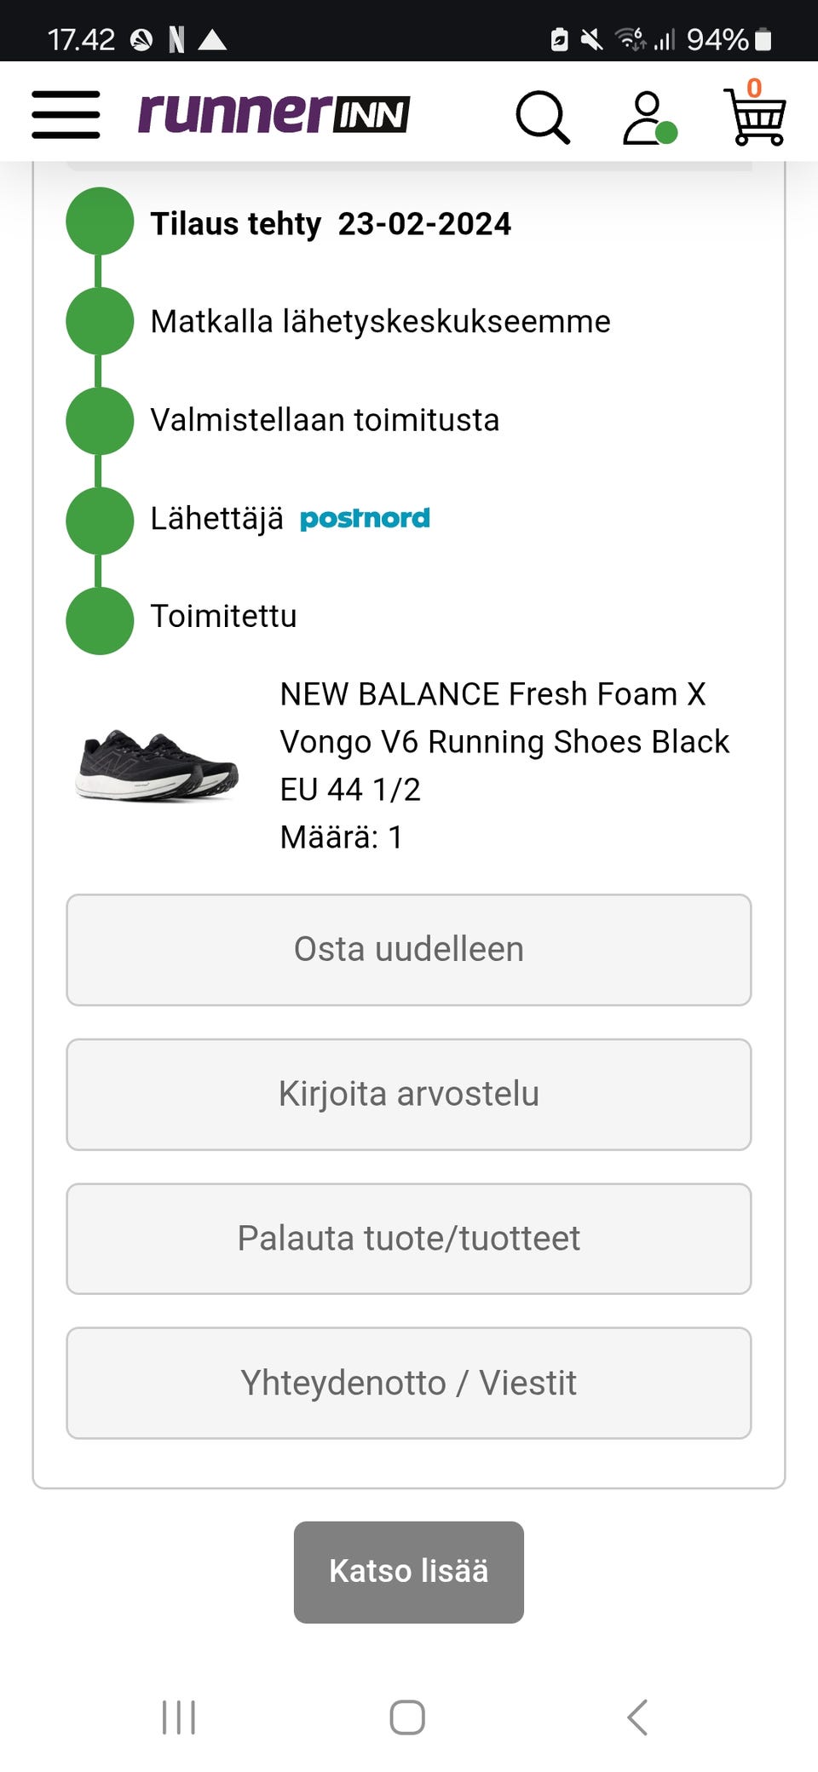Open Yhteydenotto / Viestit

point(409,1383)
